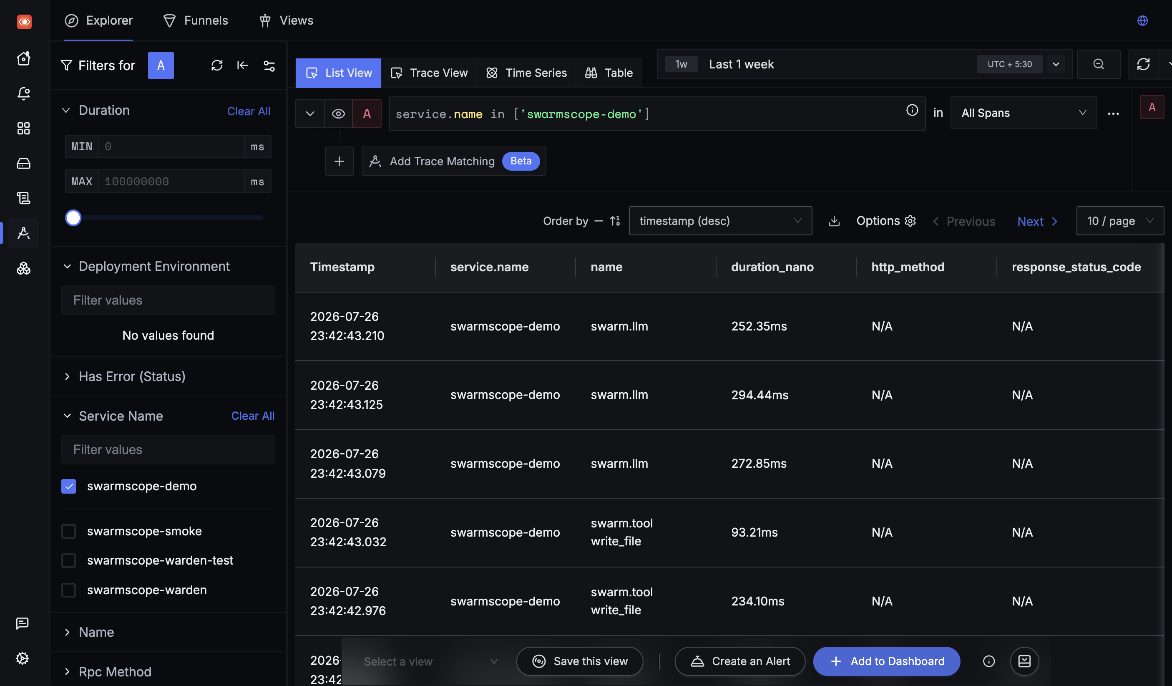Open the Home sidebar icon
The width and height of the screenshot is (1172, 686).
pyautogui.click(x=24, y=58)
